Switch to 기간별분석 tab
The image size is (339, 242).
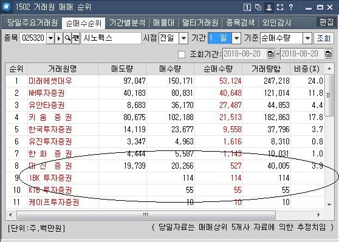coord(127,22)
